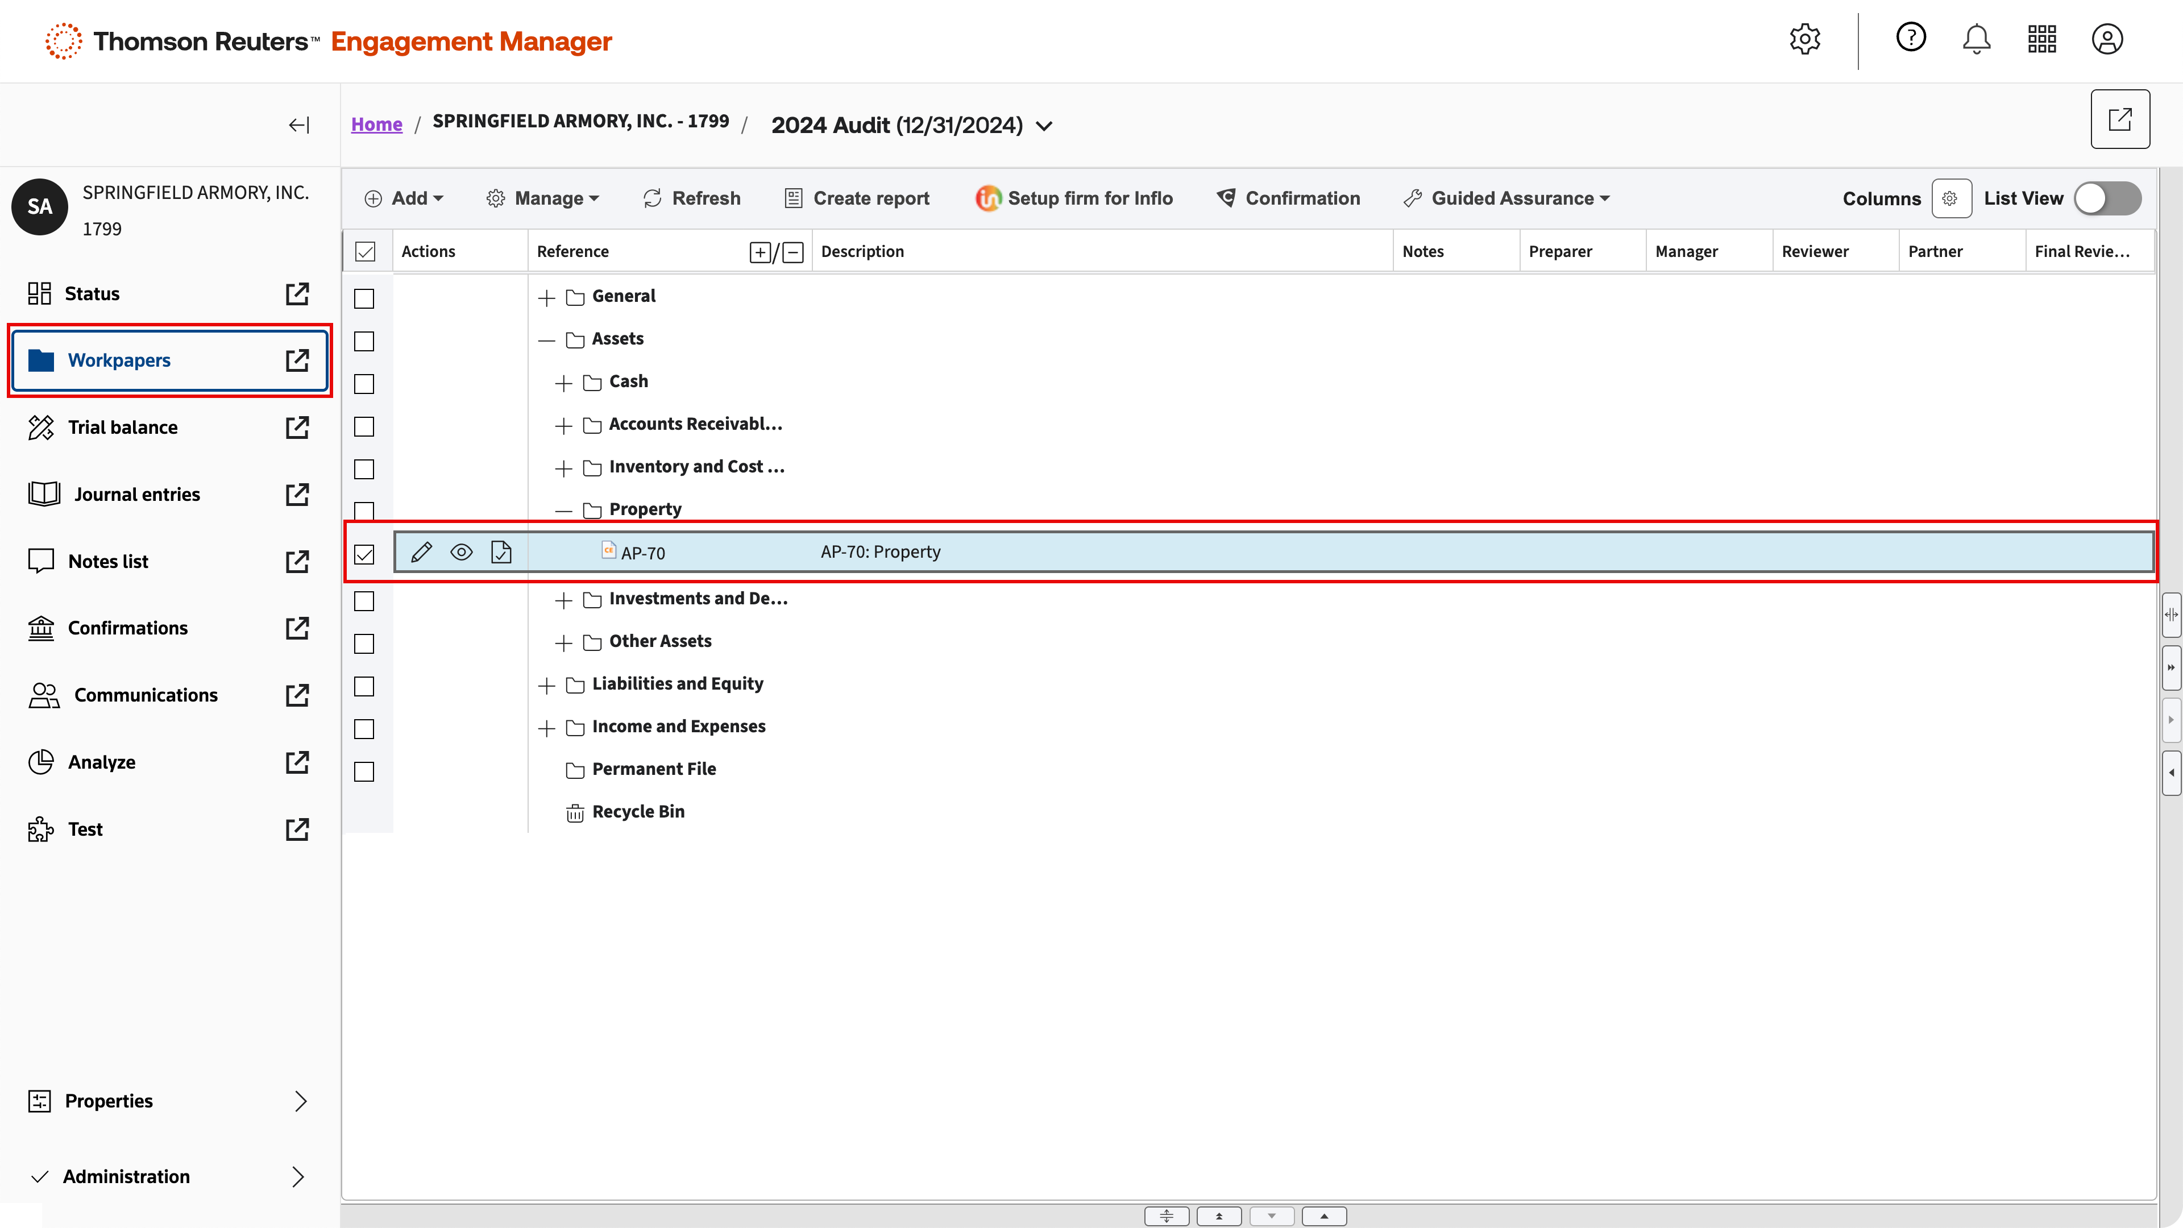Go to the Home breadcrumb link
The width and height of the screenshot is (2183, 1228).
[x=377, y=124]
